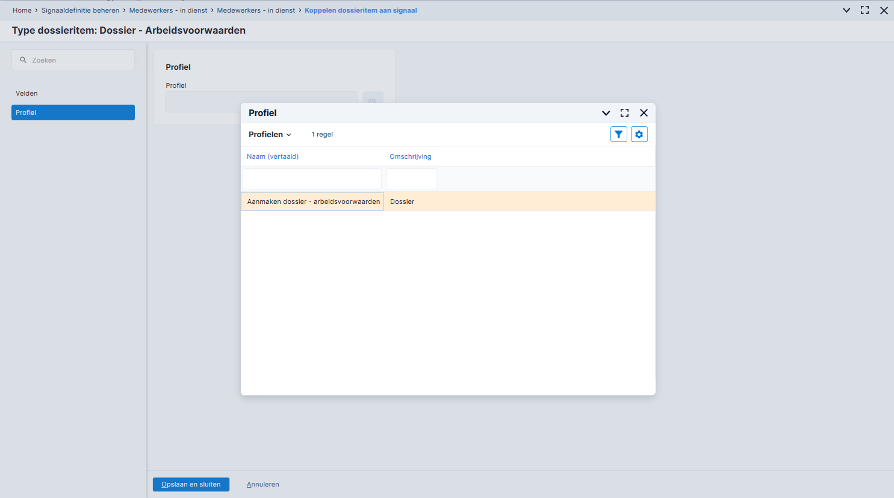
Task: Sort by Omschrijving column header
Action: 411,156
